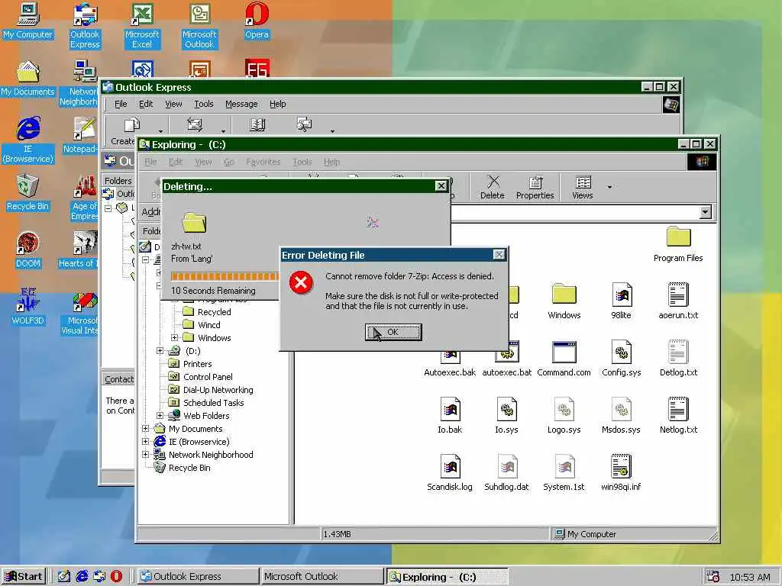782x586 pixels.
Task: Select the Program Files folder icon
Action: tap(678, 244)
